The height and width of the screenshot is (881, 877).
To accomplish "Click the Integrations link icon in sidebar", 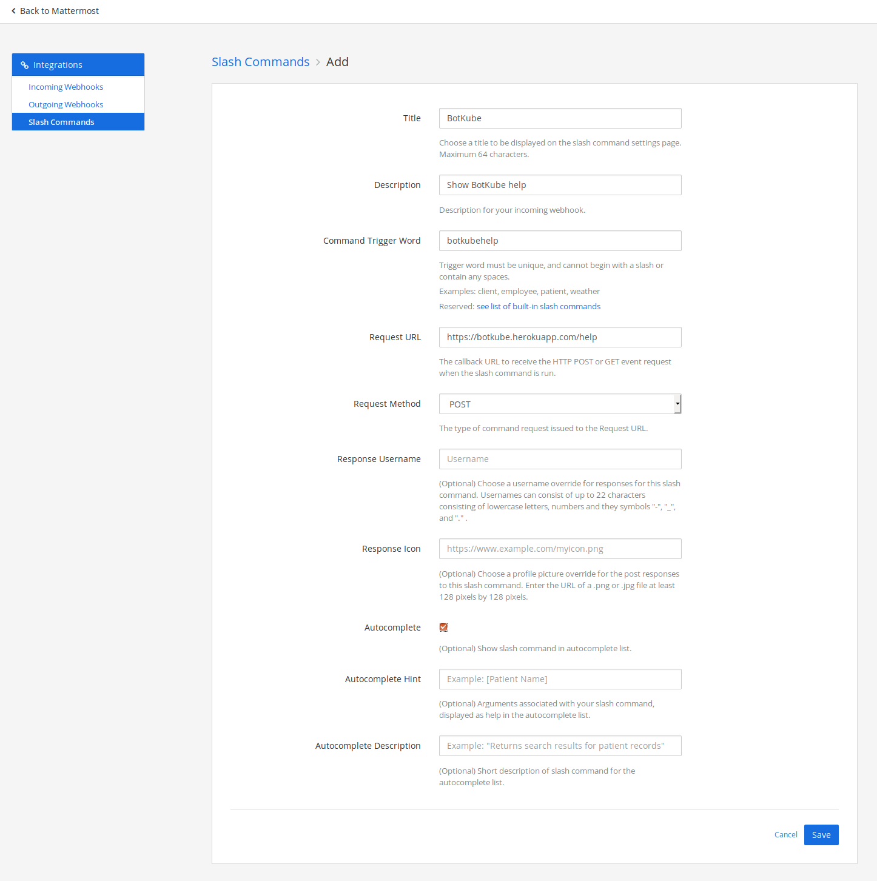I will 25,65.
